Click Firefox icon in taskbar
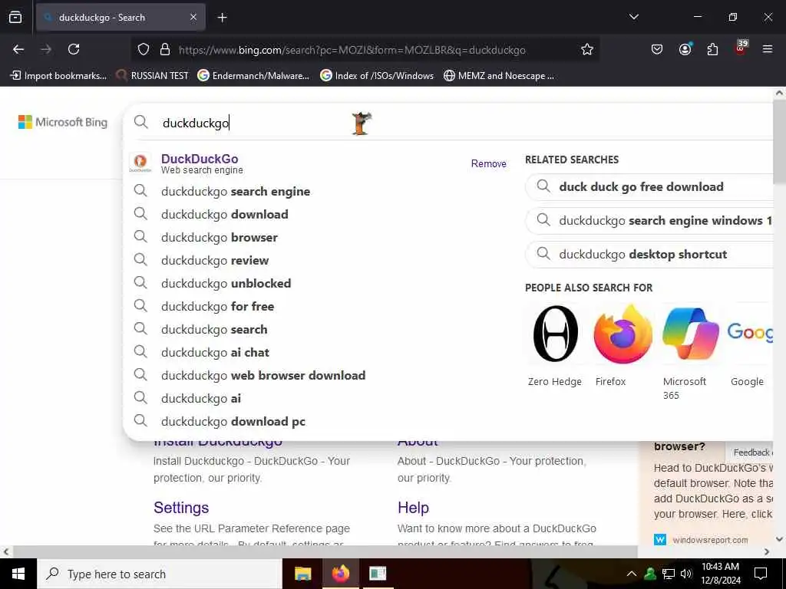 click(340, 574)
